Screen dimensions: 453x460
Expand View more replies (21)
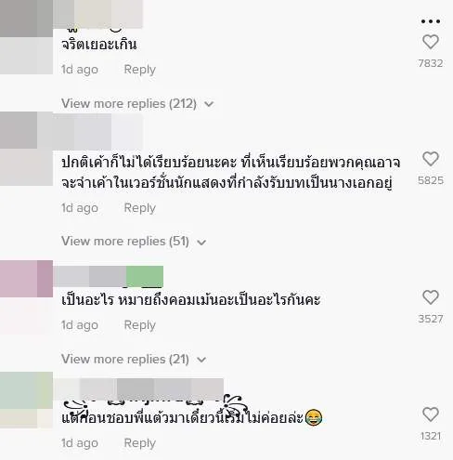pos(134,360)
